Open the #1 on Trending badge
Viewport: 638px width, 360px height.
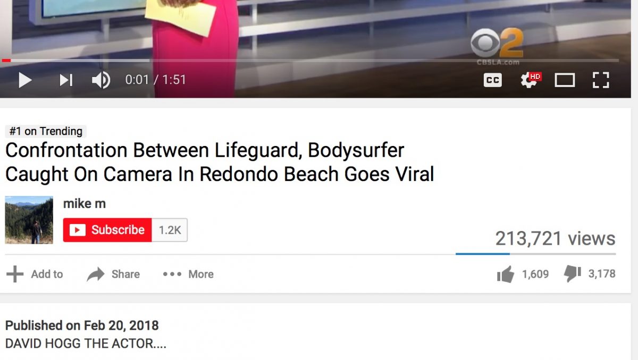pyautogui.click(x=46, y=131)
